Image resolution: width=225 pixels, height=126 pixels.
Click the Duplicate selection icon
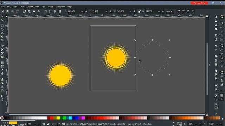coord(216,71)
